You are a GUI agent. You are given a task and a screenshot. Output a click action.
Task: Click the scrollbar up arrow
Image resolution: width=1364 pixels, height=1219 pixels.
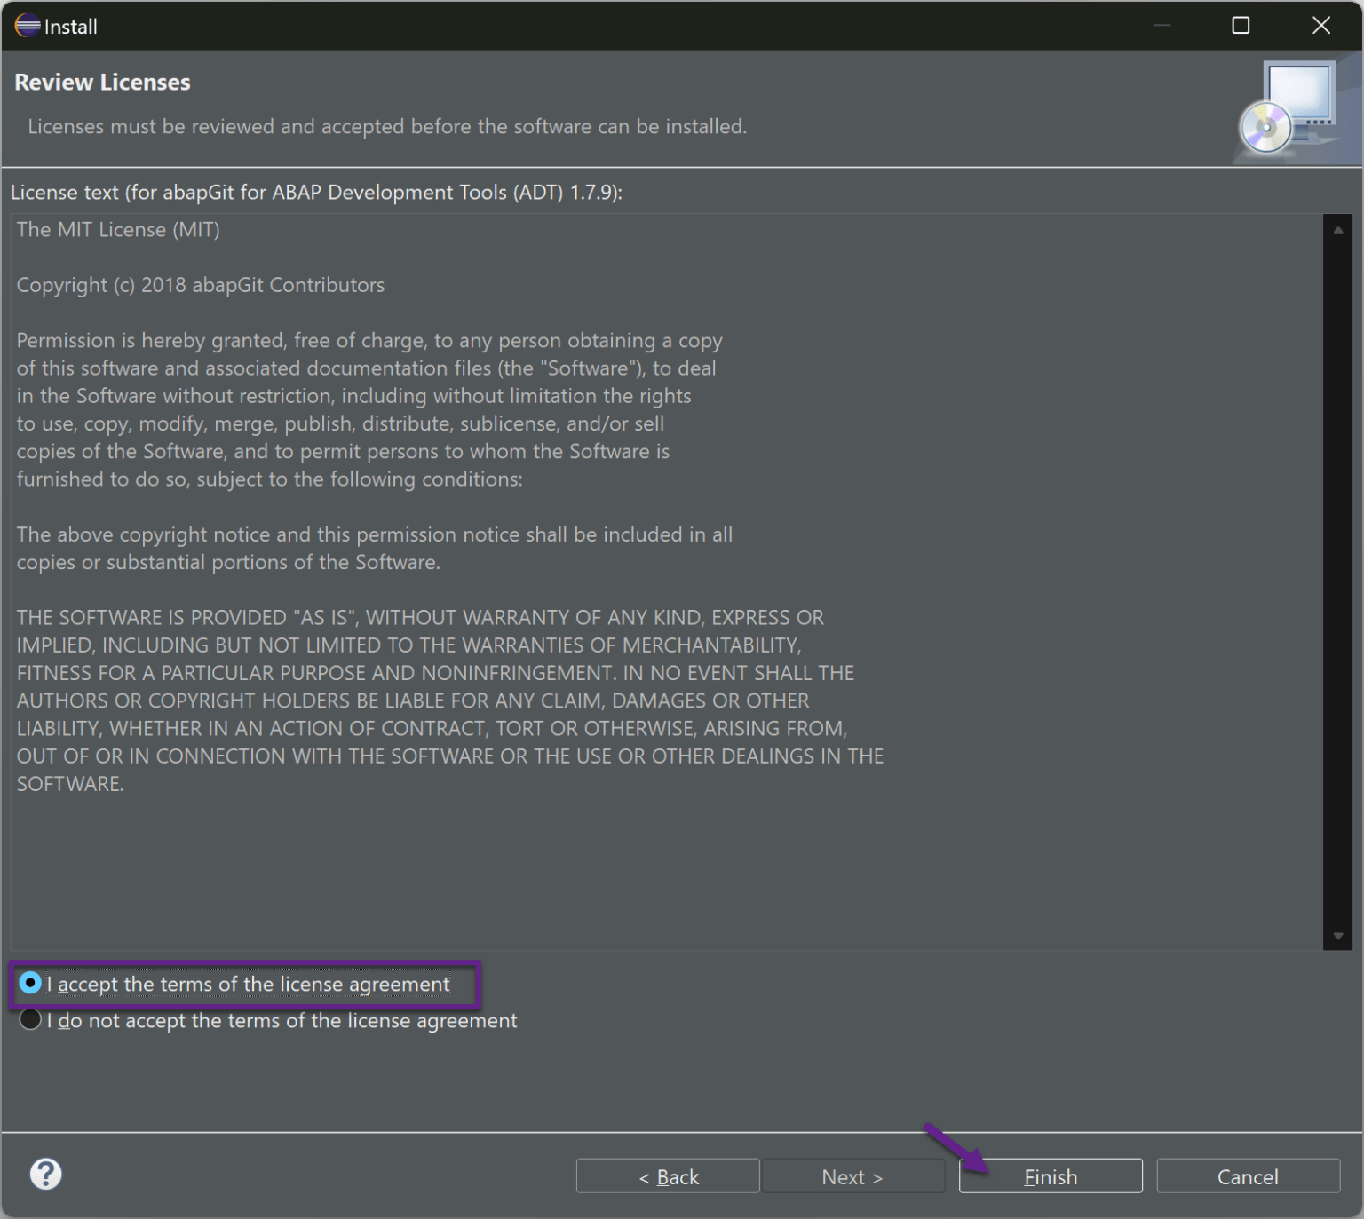click(1338, 229)
